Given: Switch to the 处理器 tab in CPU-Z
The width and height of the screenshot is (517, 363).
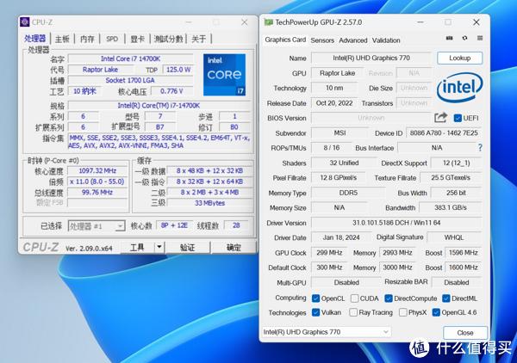Looking at the screenshot, I should pyautogui.click(x=35, y=39).
